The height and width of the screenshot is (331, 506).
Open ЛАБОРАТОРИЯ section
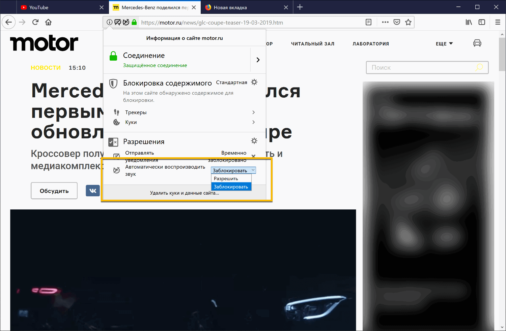coord(371,44)
